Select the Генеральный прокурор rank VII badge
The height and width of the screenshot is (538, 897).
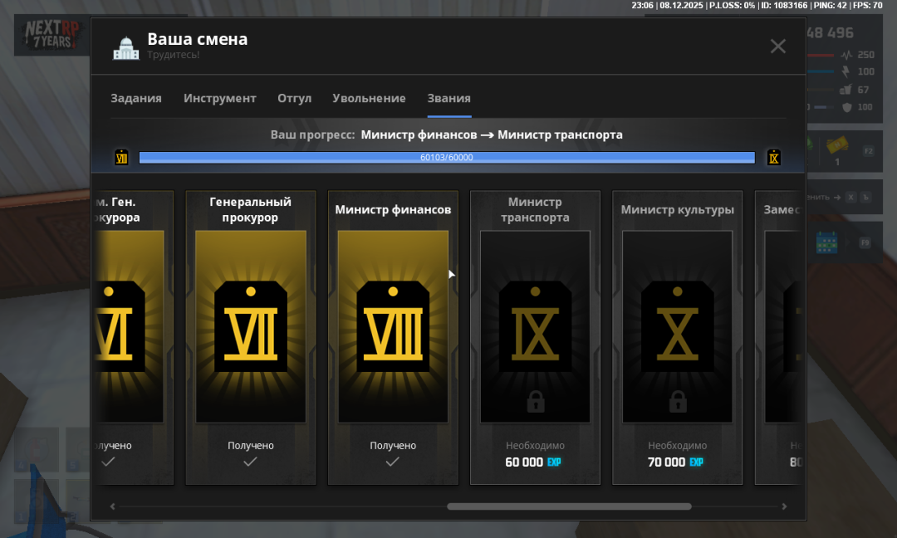251,326
